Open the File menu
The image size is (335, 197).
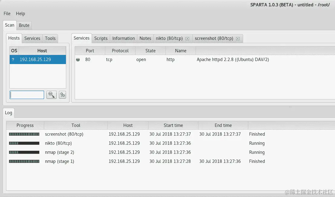point(7,14)
